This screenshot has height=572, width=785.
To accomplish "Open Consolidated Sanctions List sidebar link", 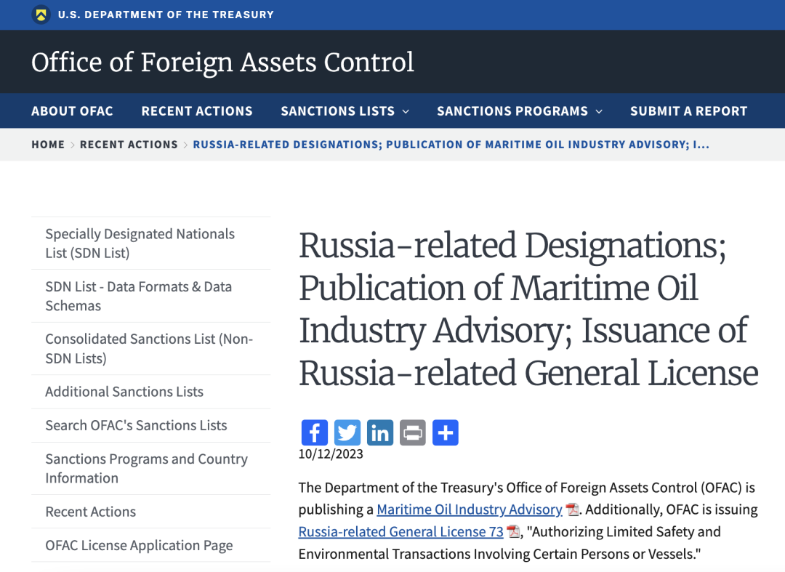I will coord(150,348).
